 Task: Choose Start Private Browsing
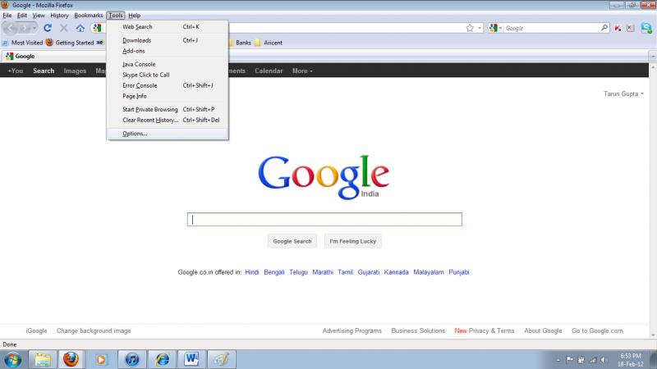click(x=168, y=109)
